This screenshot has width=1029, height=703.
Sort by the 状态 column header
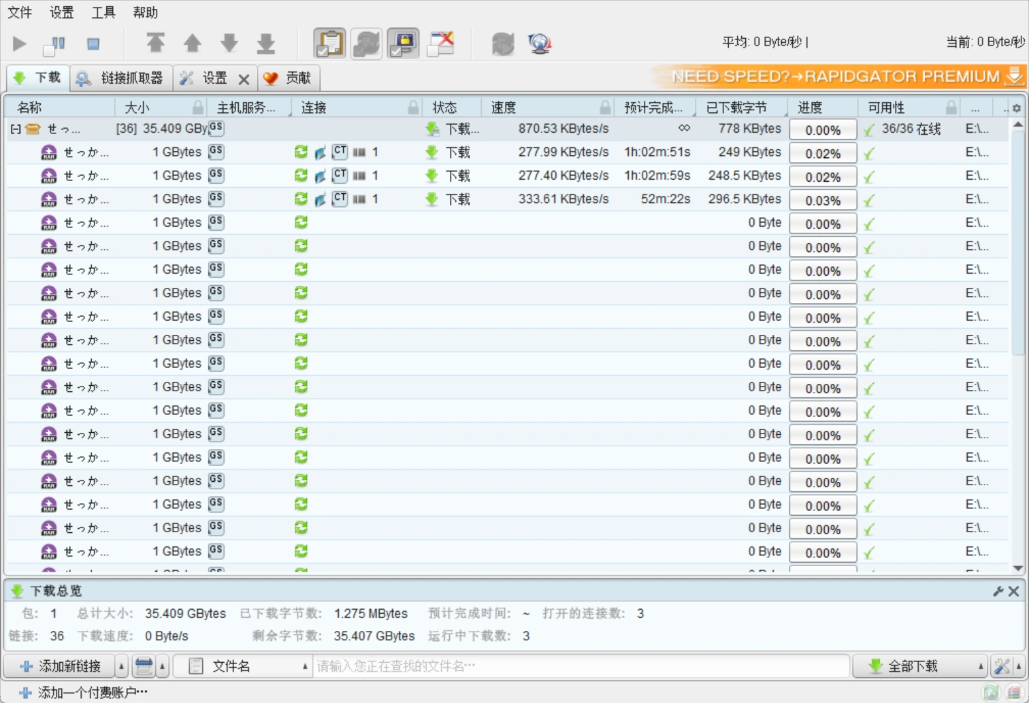pyautogui.click(x=452, y=108)
